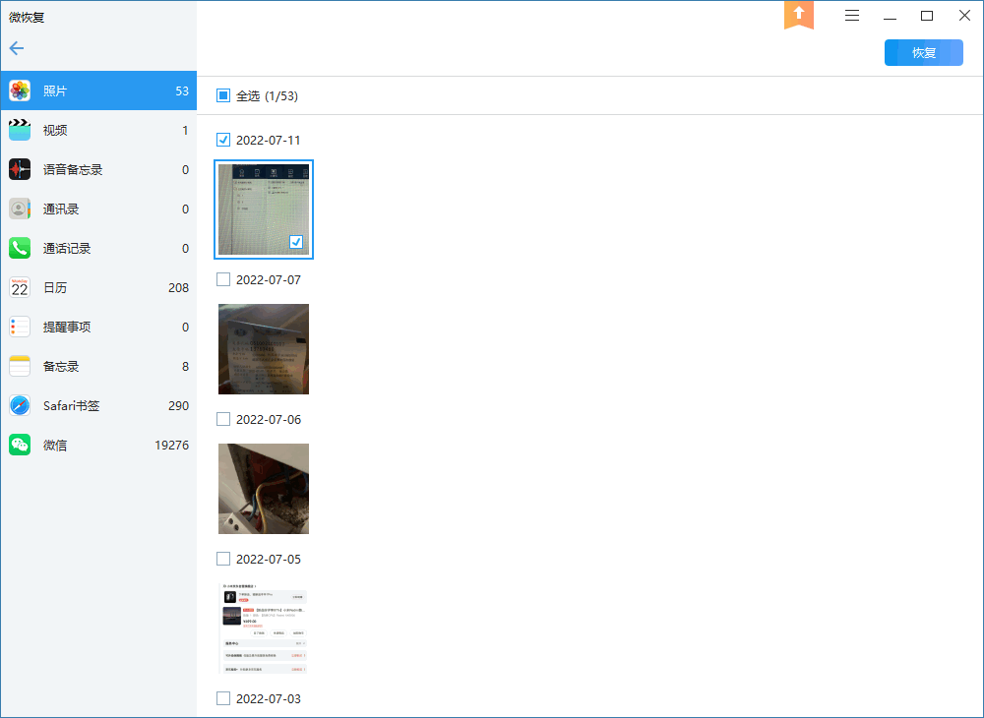
Task: Click the back arrow icon
Action: point(17,48)
